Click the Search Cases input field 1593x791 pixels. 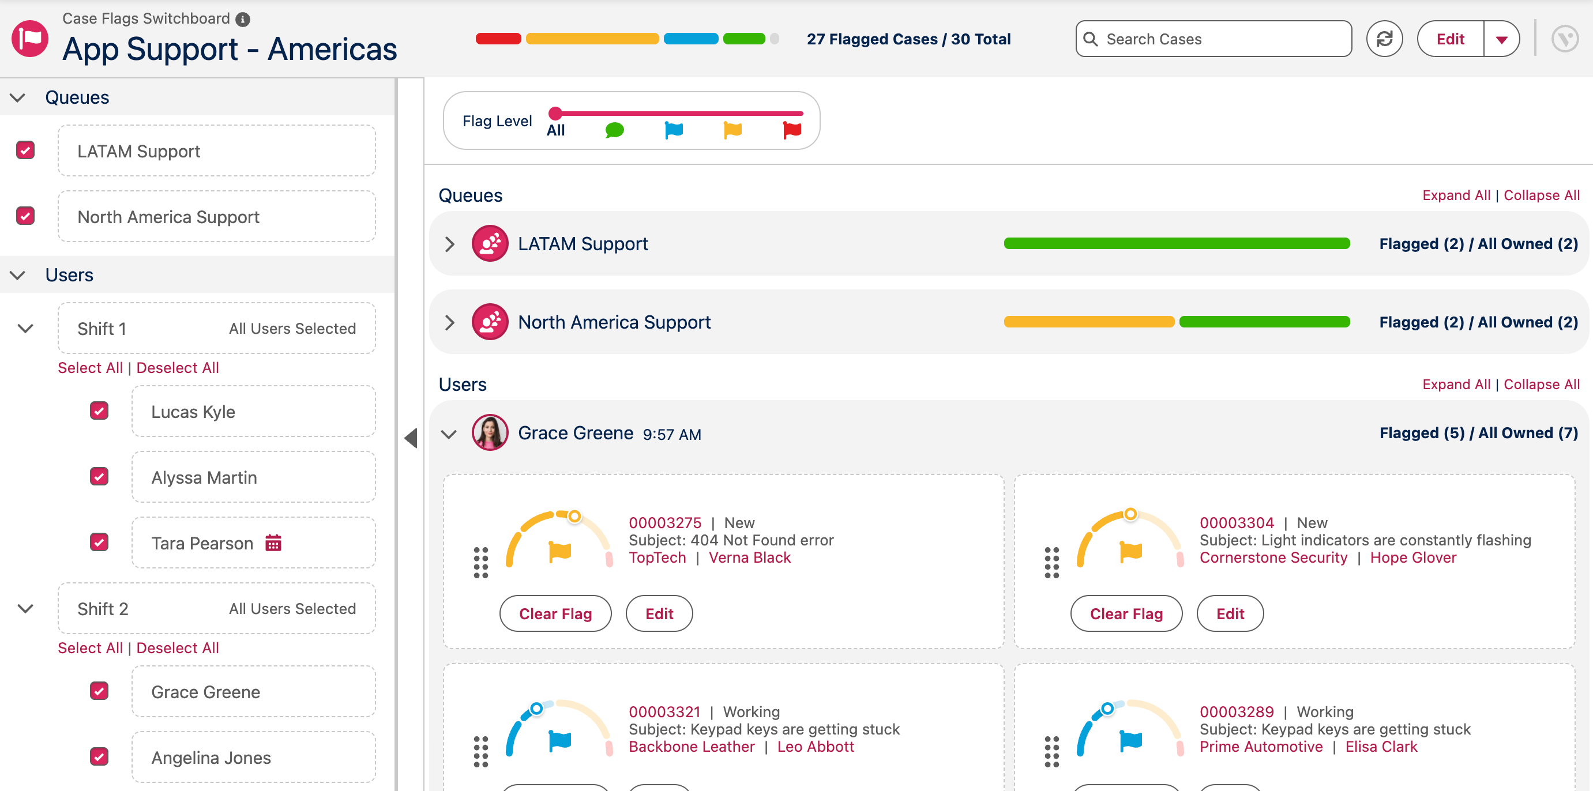pos(1213,39)
